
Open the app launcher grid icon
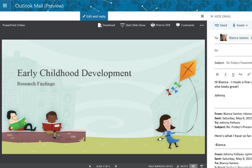tap(5, 6)
